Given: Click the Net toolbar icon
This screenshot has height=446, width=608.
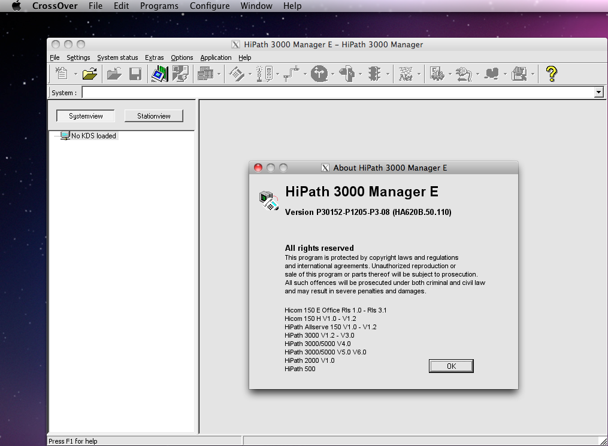Looking at the screenshot, I should click(406, 74).
